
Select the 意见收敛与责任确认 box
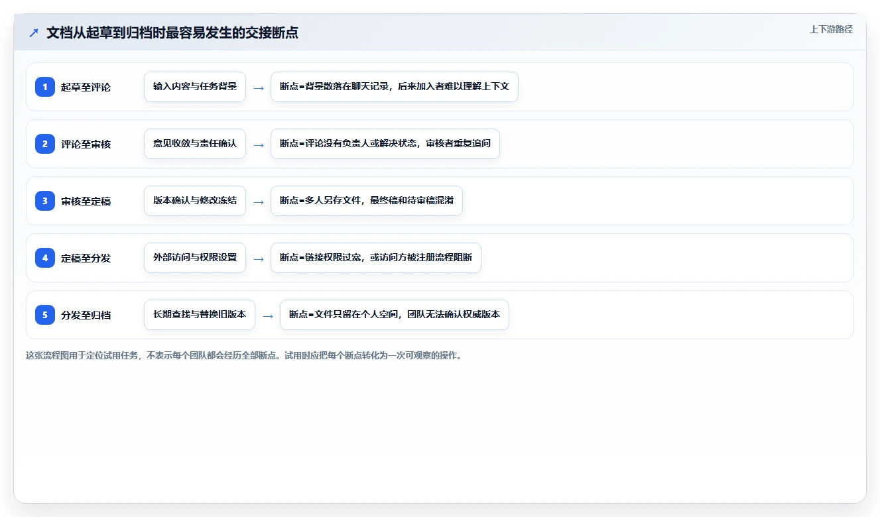click(x=195, y=144)
